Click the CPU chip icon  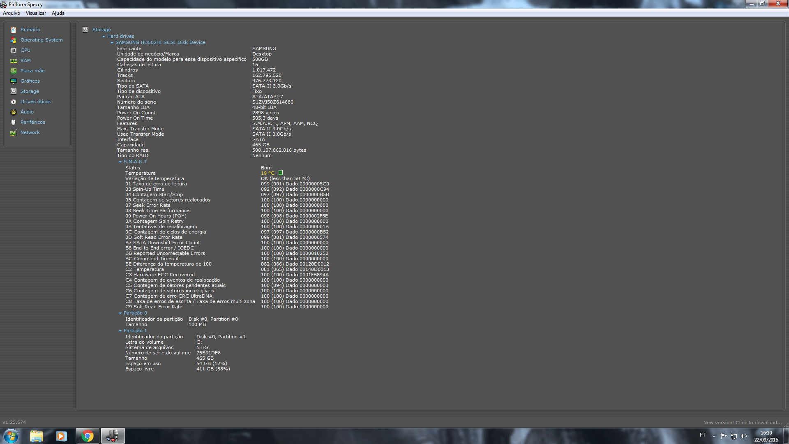point(14,50)
